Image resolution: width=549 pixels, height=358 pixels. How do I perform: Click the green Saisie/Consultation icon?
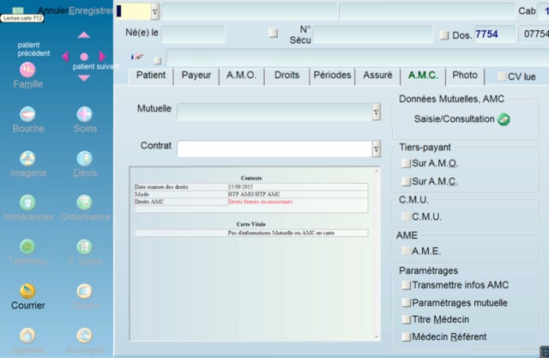tap(504, 119)
